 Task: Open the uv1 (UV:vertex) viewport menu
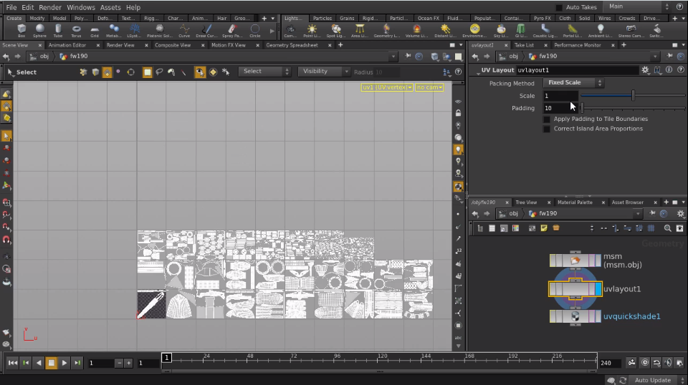tap(387, 87)
